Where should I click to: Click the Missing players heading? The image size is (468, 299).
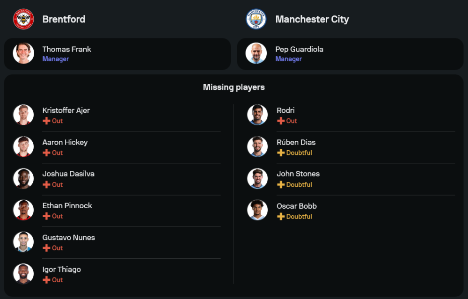(x=234, y=87)
